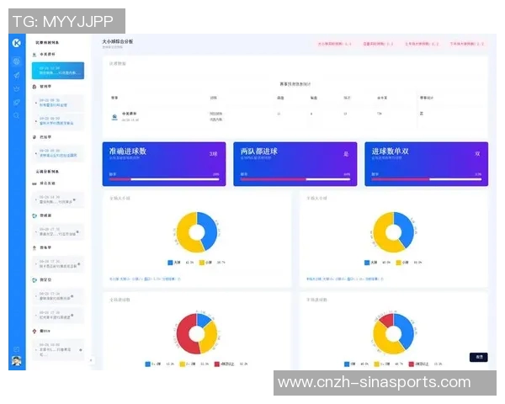Image resolution: width=505 pixels, height=404 pixels.
Task: Click the blue segment of the bottom-right donut chart
Action: pos(407,332)
